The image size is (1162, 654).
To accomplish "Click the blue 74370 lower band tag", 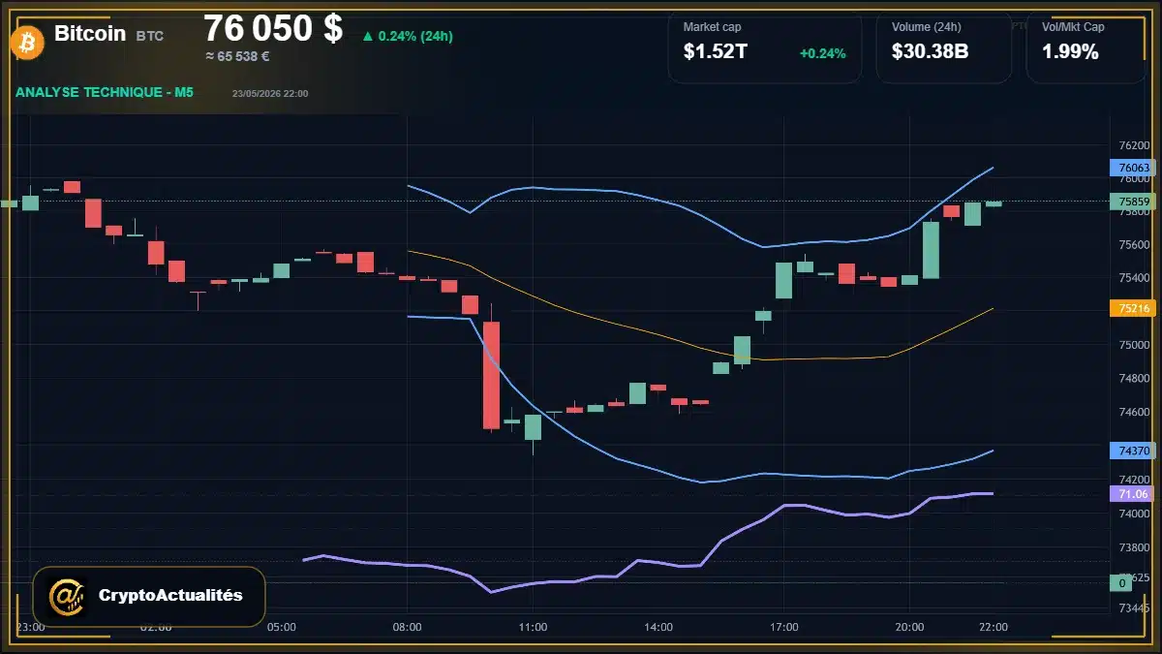I will click(1133, 451).
